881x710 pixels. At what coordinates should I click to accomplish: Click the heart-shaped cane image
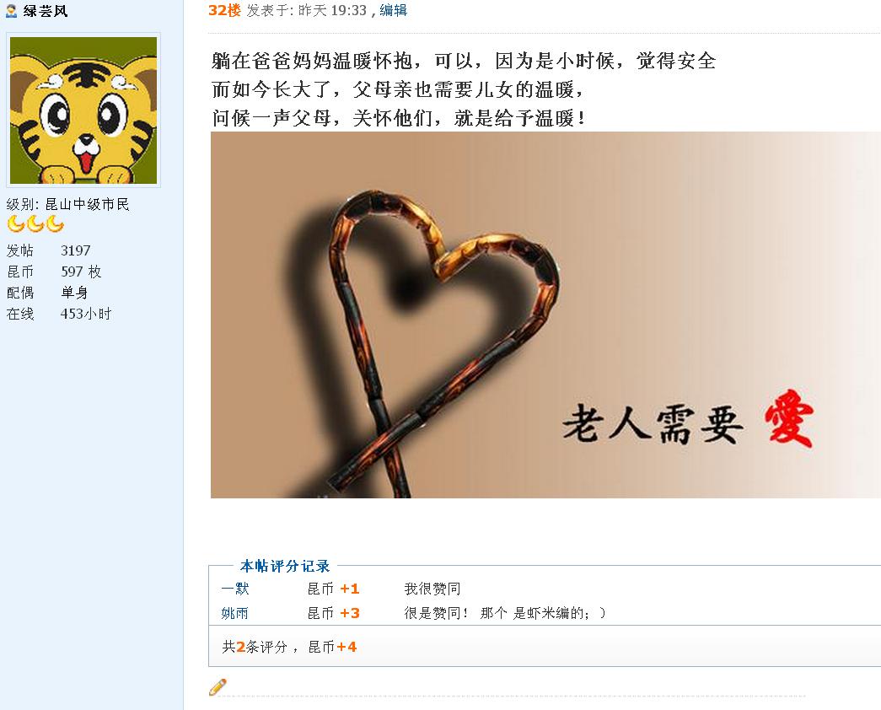click(545, 315)
